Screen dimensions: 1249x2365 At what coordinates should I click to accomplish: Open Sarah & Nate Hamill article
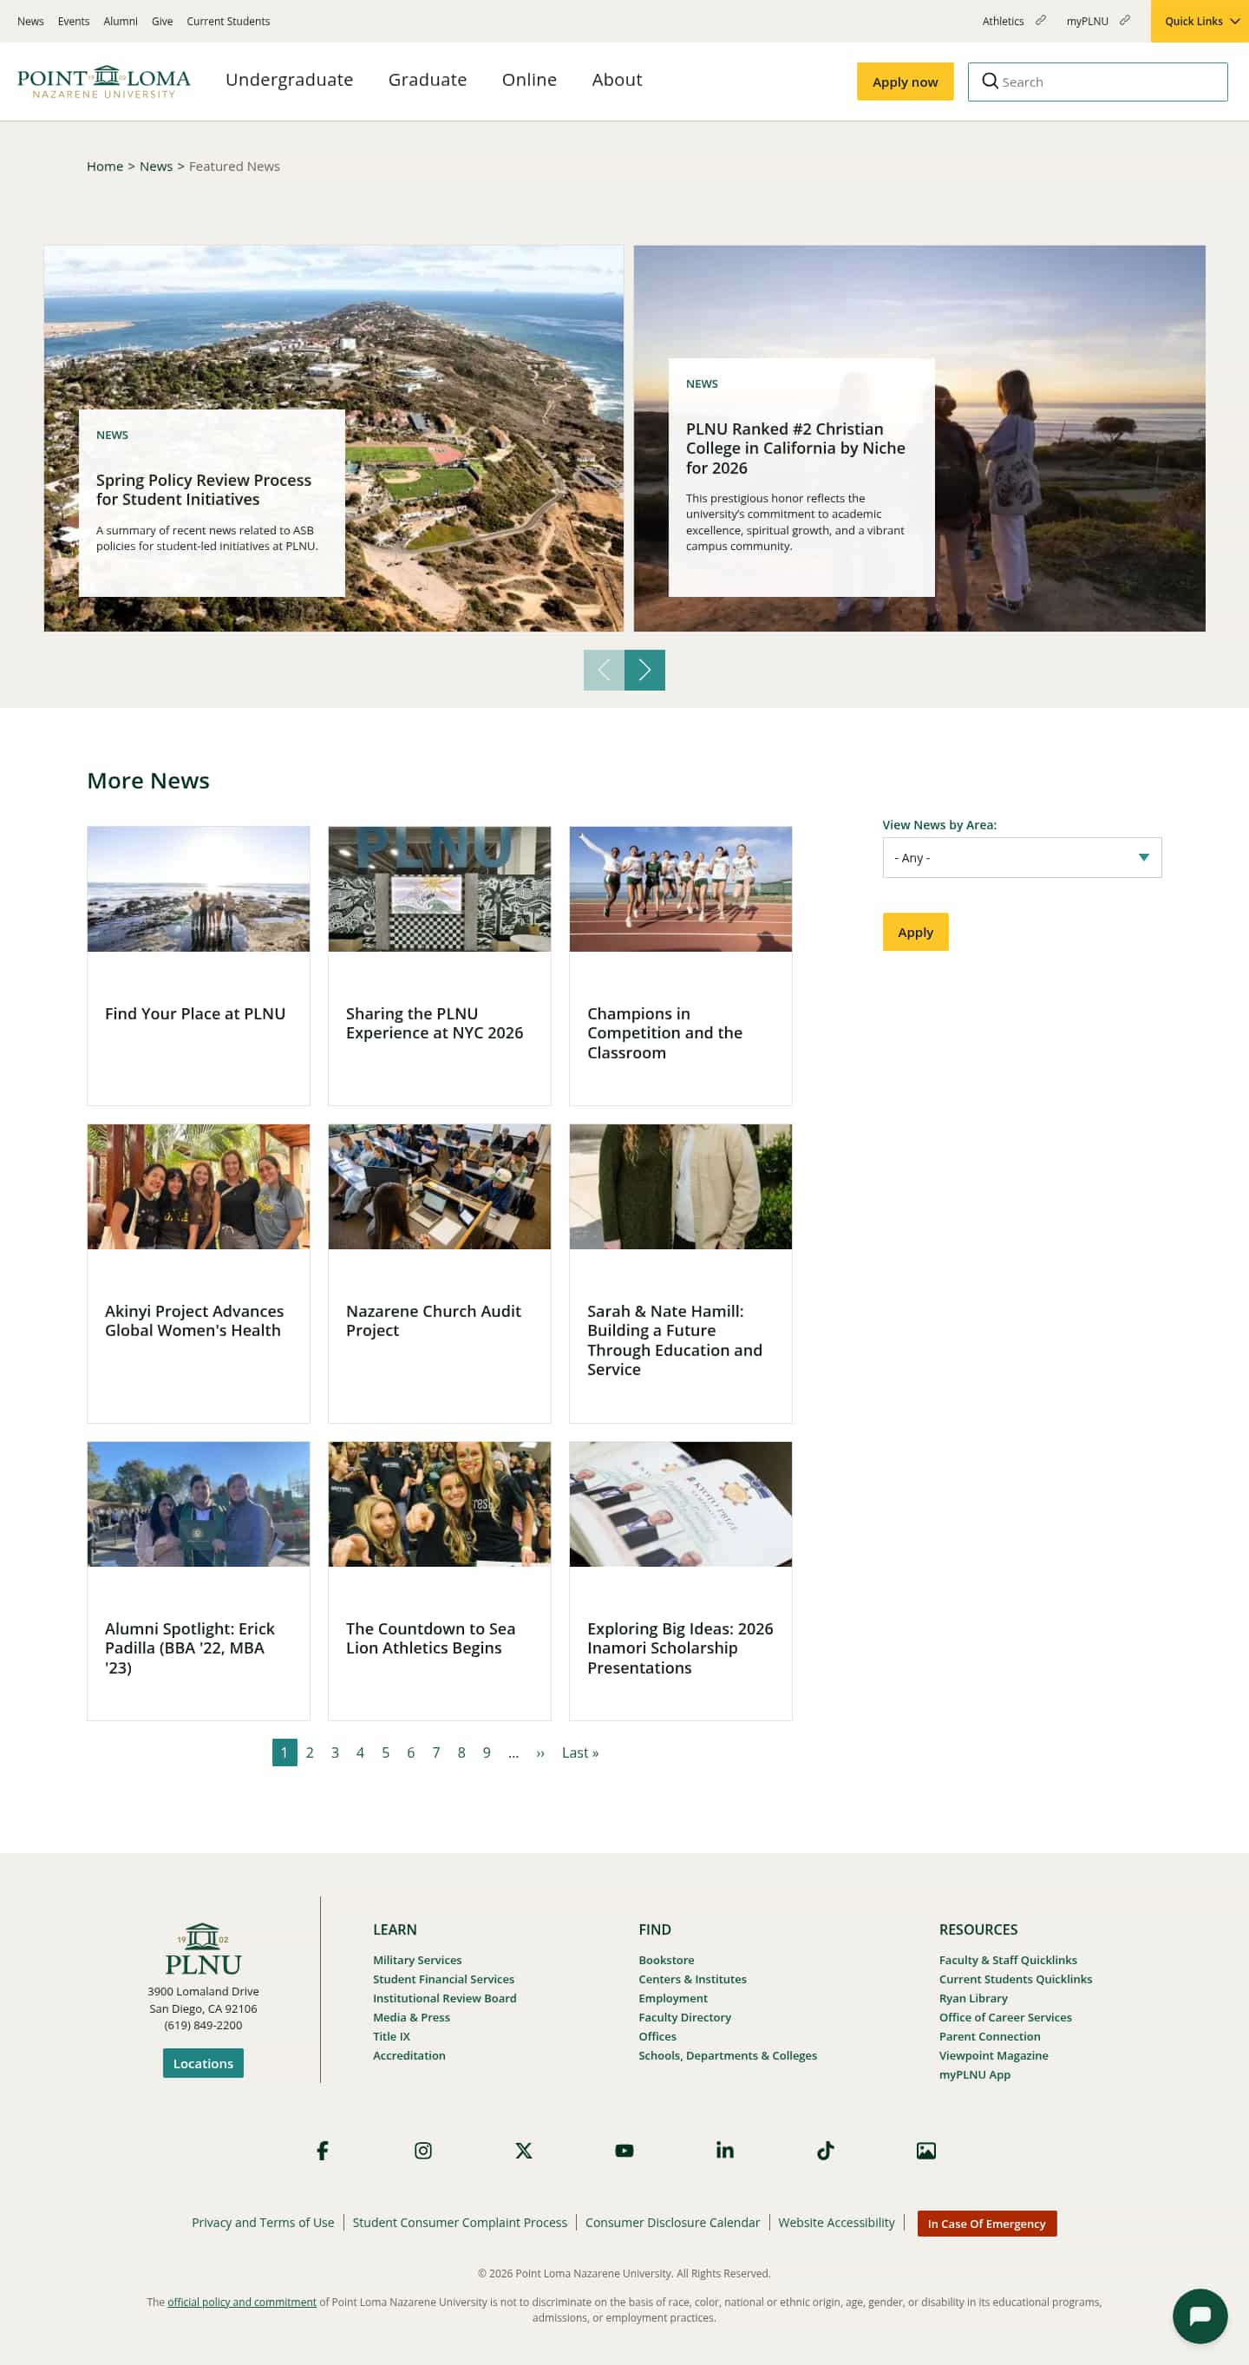pos(675,1340)
